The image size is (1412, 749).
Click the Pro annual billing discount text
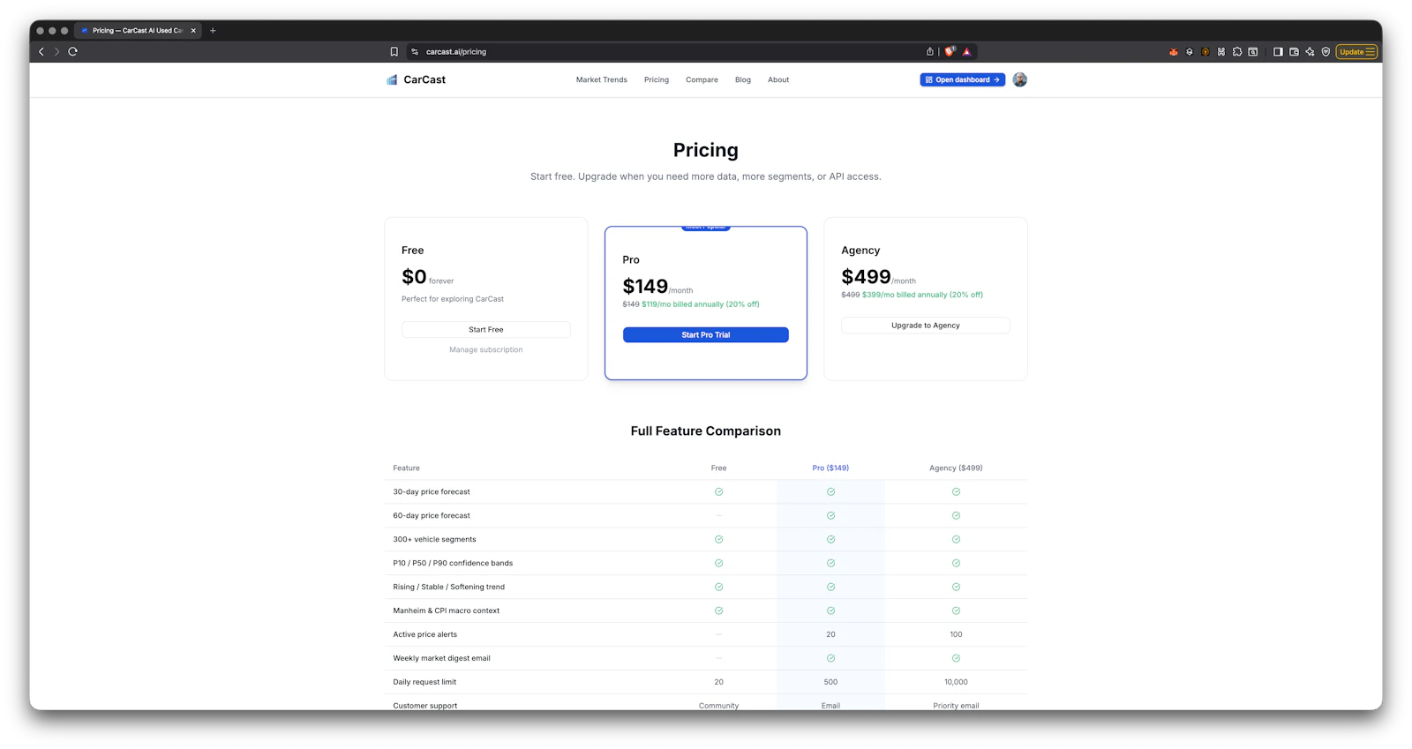[701, 304]
